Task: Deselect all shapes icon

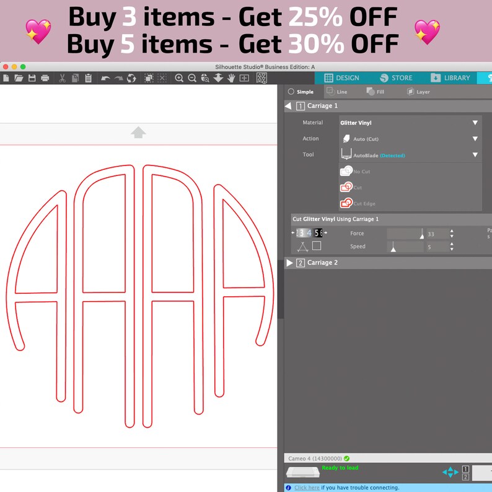Action: point(162,78)
